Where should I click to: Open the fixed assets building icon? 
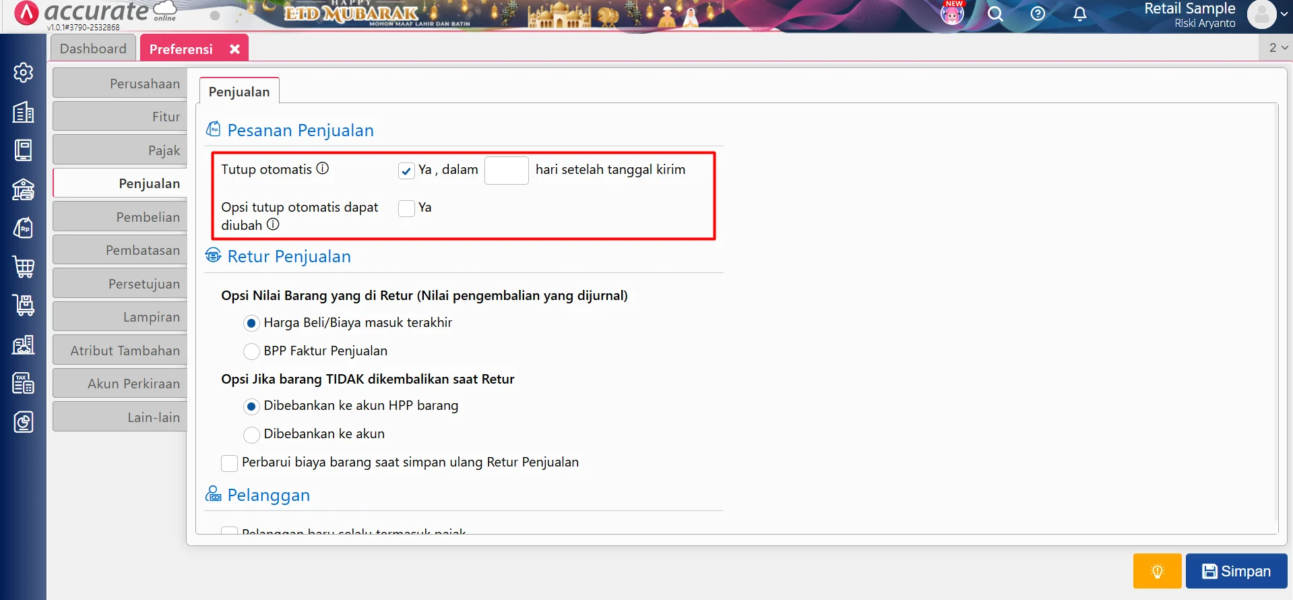point(24,344)
